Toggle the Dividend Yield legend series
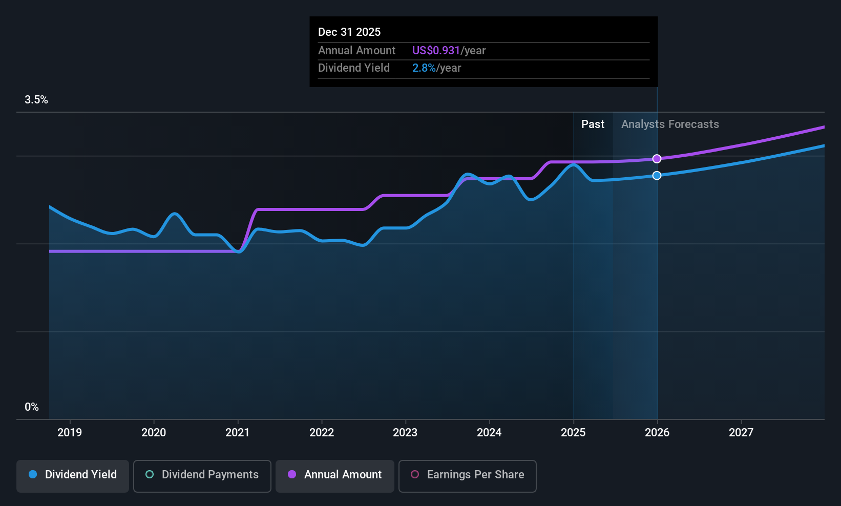This screenshot has width=841, height=506. tap(73, 476)
